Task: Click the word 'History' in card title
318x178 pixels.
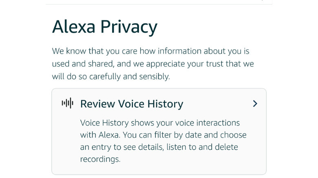Action: [x=165, y=104]
